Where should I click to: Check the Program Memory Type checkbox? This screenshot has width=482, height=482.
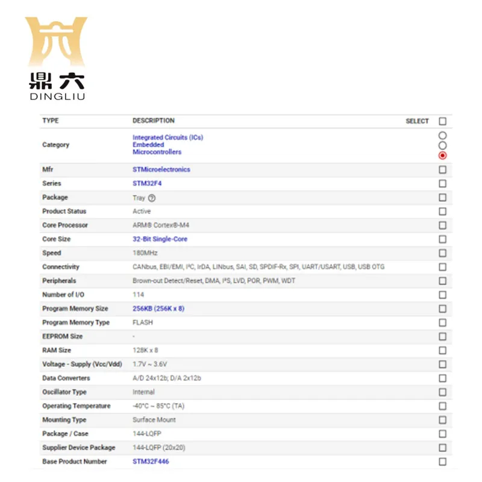point(442,322)
